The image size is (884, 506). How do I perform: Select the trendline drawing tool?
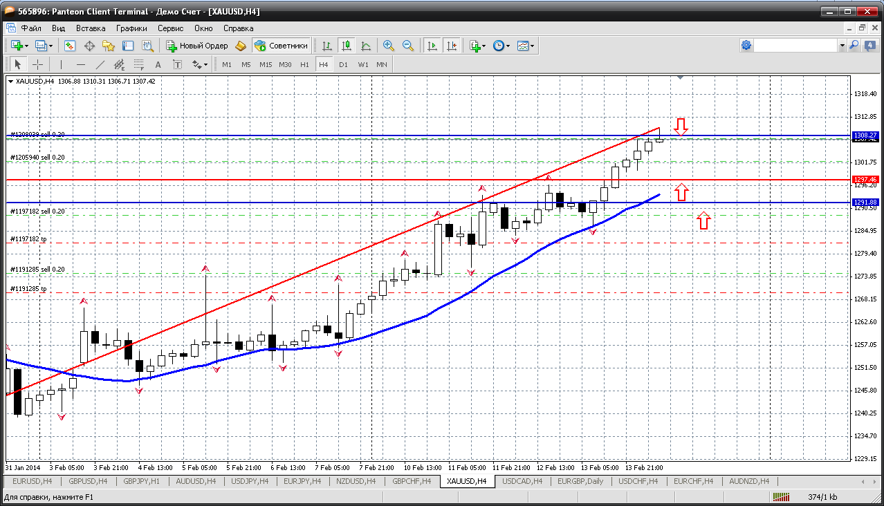point(100,64)
